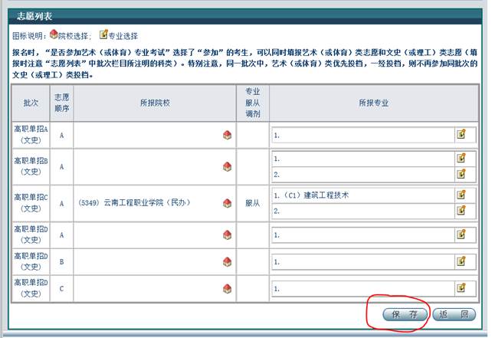Open major picker for 高职单招D order A
The height and width of the screenshot is (338, 492).
tap(461, 236)
